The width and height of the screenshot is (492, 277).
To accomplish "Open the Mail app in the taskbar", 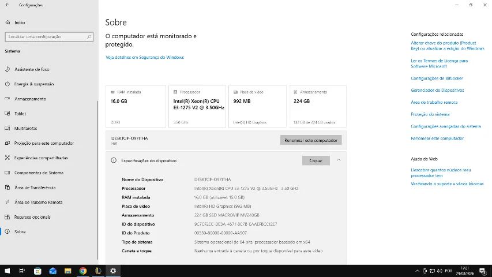I will (52, 271).
